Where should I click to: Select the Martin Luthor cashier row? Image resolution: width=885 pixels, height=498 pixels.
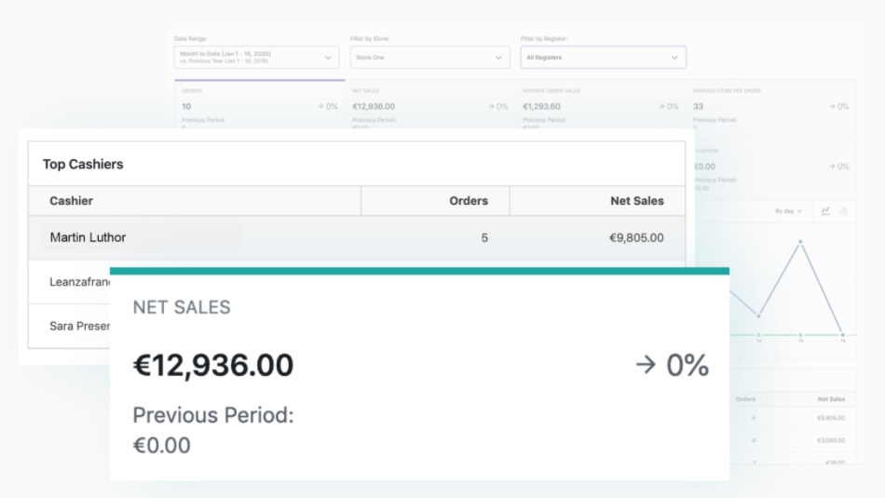click(x=357, y=238)
